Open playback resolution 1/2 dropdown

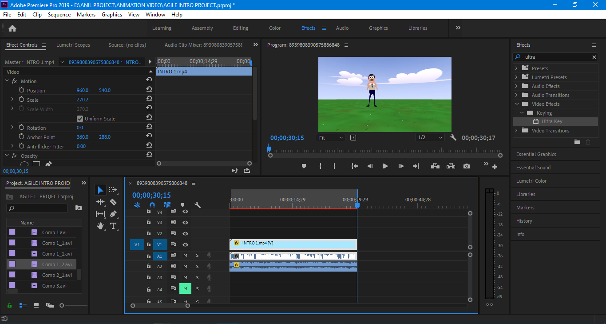pyautogui.click(x=430, y=138)
